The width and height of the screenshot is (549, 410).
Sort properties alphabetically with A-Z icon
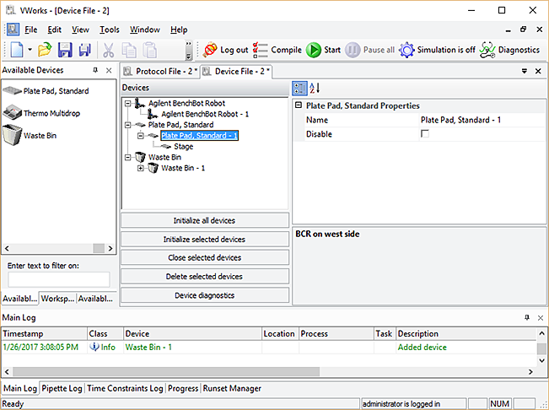click(315, 88)
